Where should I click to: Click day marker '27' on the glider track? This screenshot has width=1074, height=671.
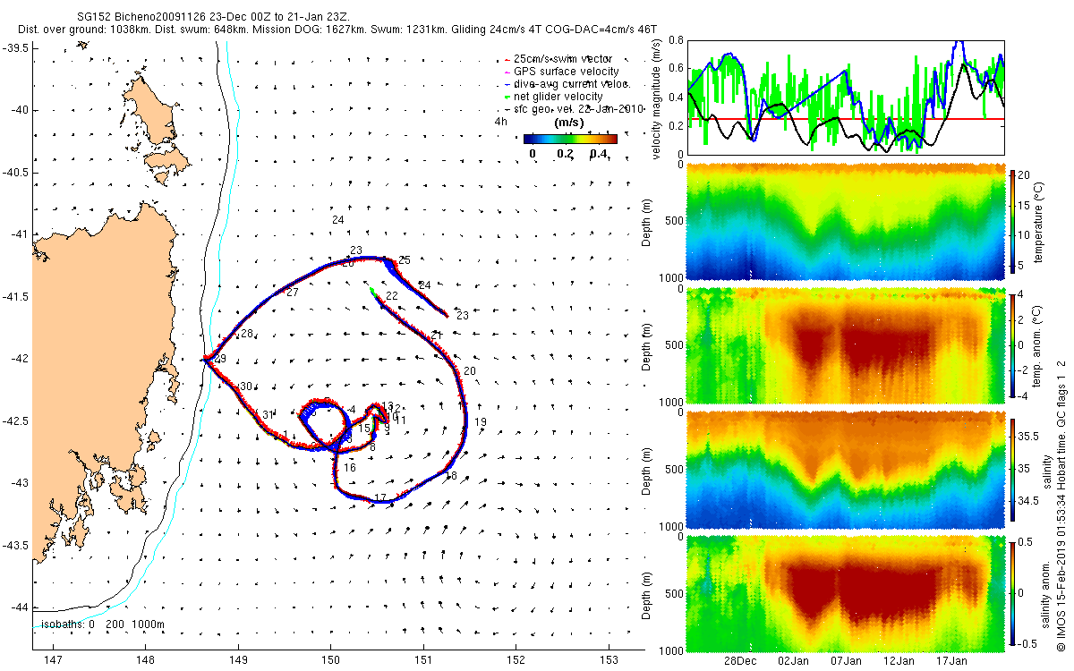tap(293, 293)
